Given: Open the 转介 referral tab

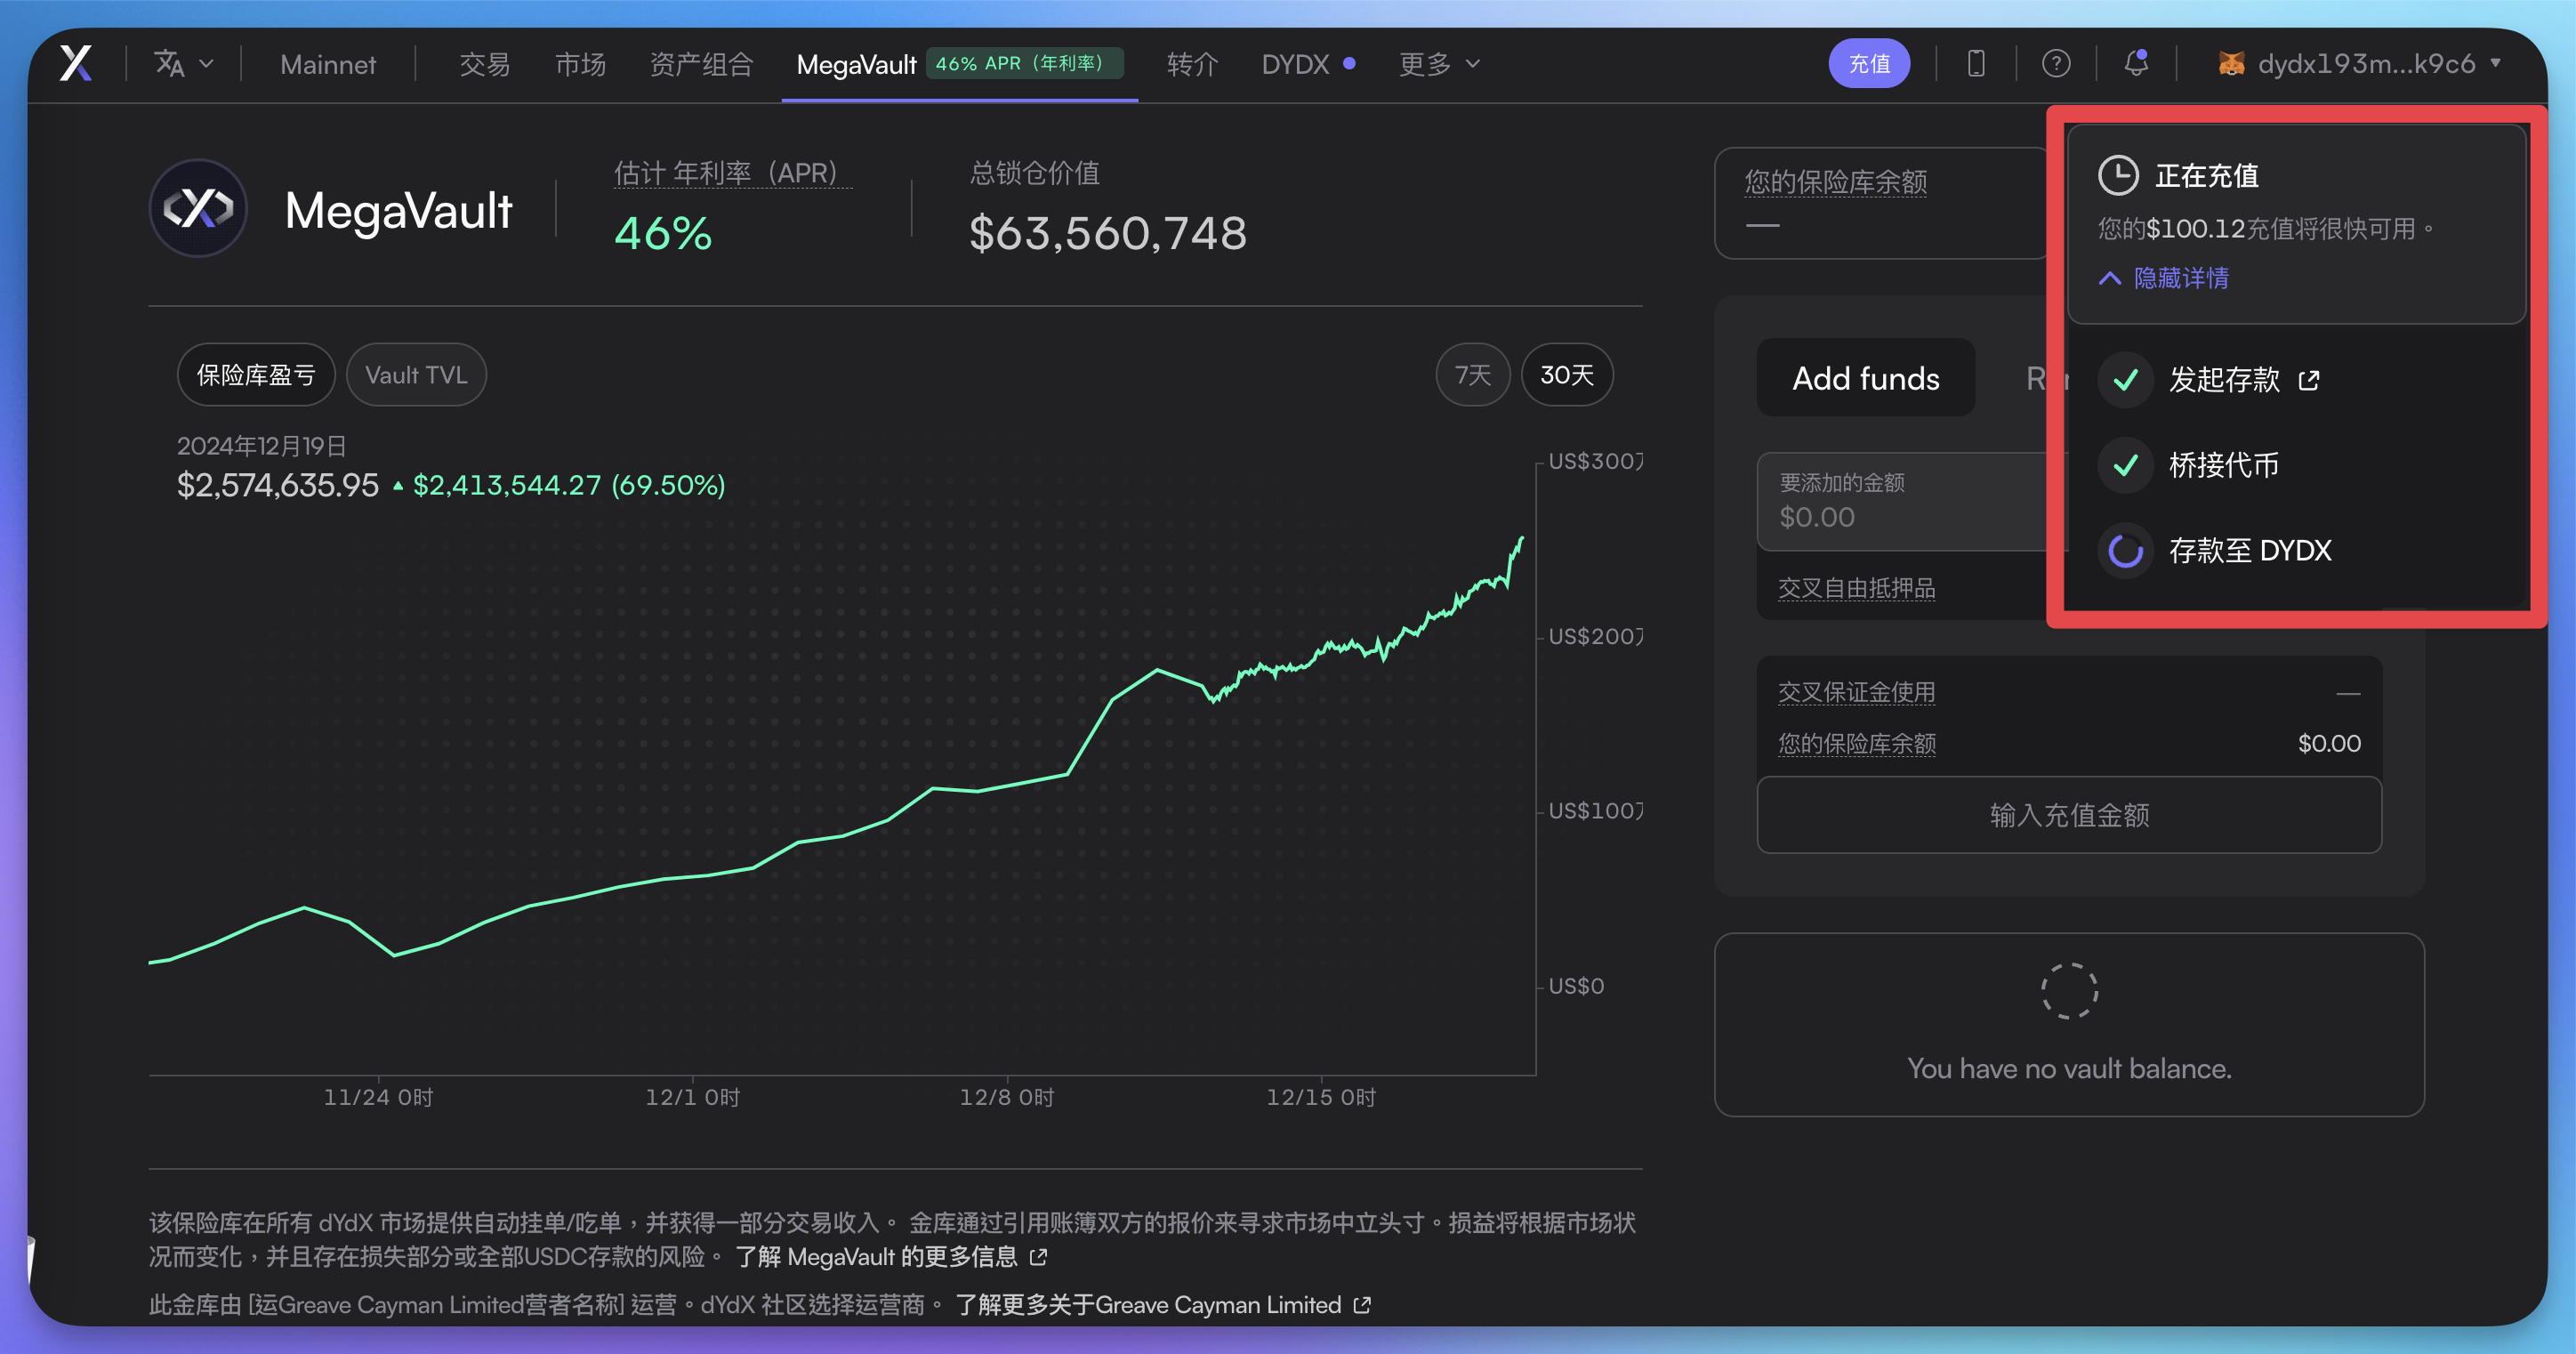Looking at the screenshot, I should pos(1192,65).
